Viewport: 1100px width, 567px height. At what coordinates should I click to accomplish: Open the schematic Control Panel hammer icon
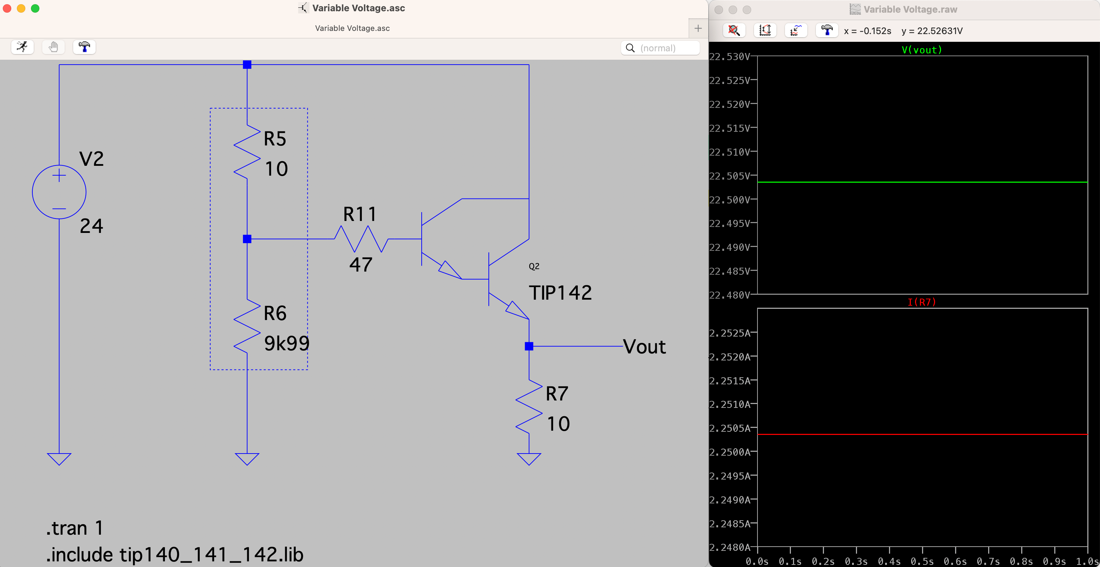tap(84, 47)
